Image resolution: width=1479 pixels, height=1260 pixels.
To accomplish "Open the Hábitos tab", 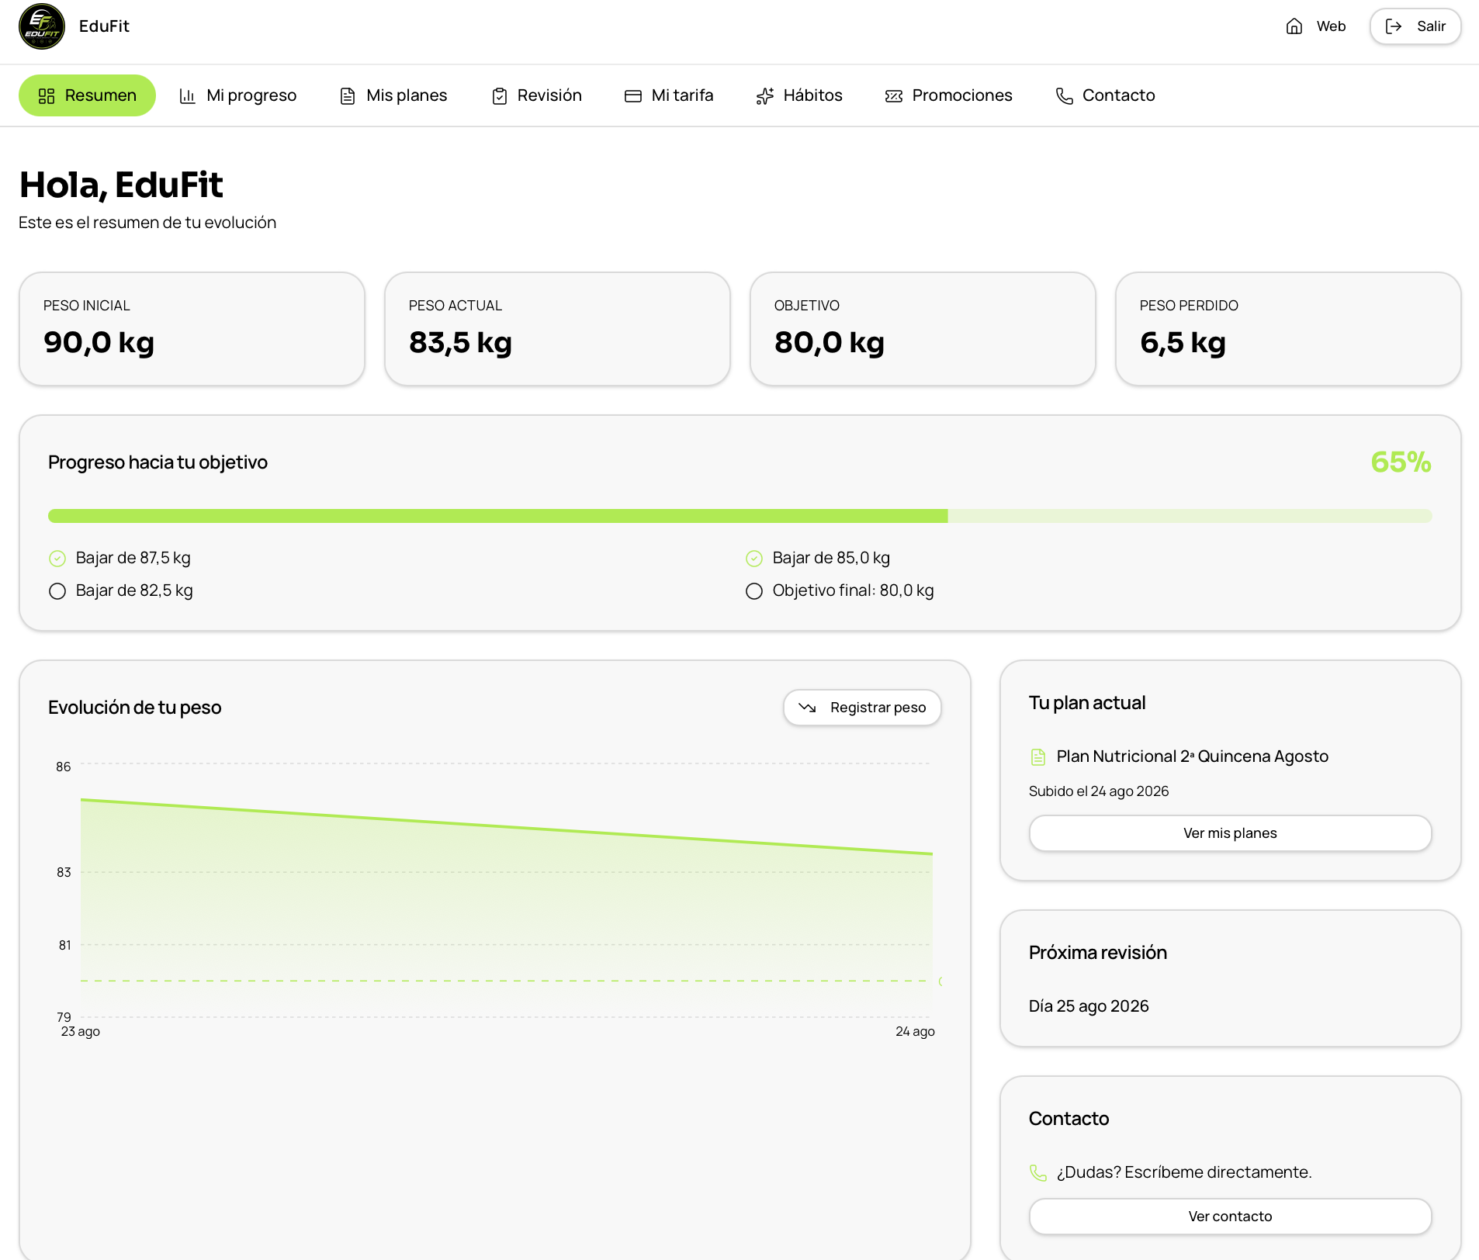I will tap(799, 95).
